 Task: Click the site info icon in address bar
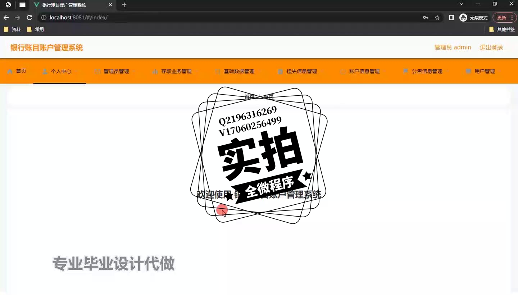click(x=44, y=18)
